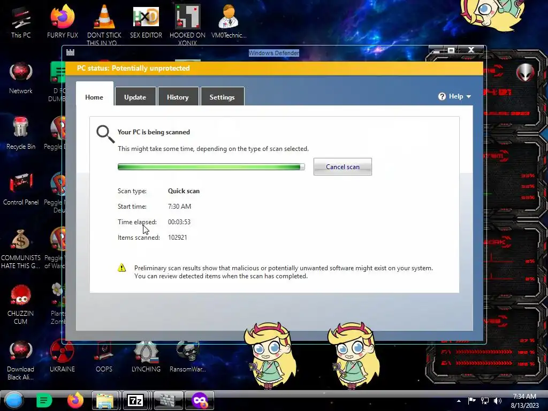548x411 pixels.
Task: Open the COMMUNISTS HATE THIS G... money bag icon
Action: tap(21, 249)
